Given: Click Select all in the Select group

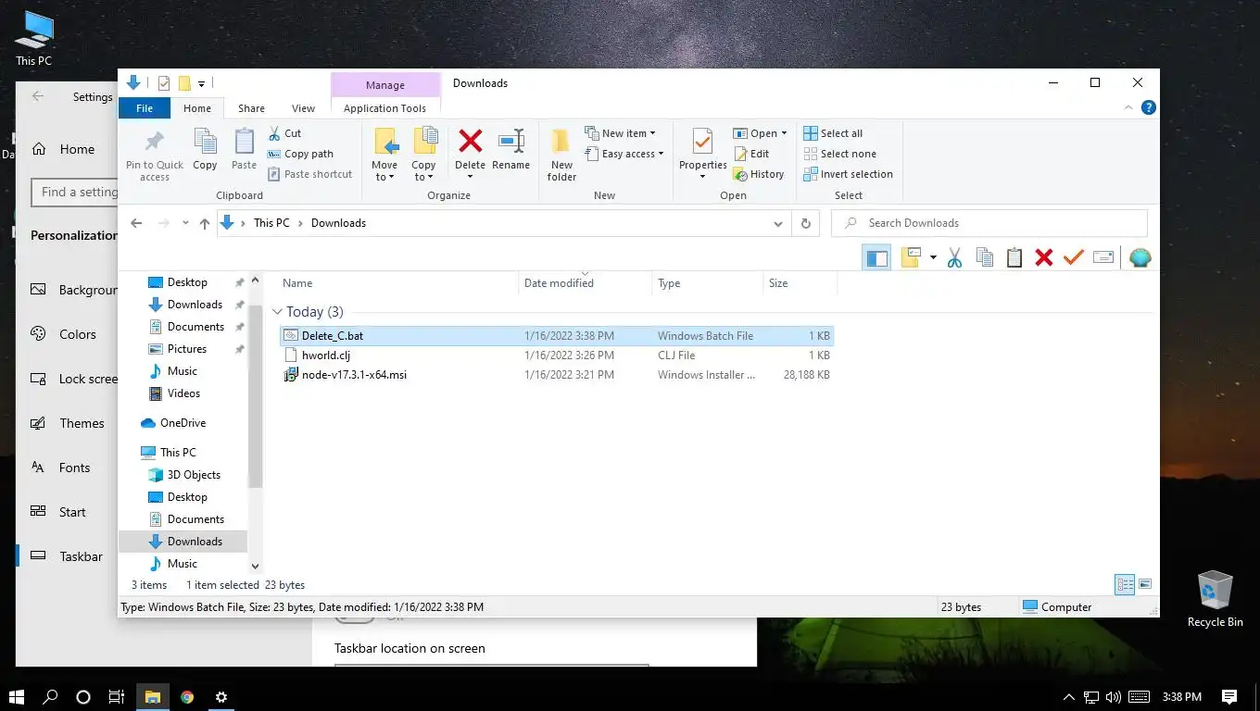Looking at the screenshot, I should pyautogui.click(x=833, y=133).
